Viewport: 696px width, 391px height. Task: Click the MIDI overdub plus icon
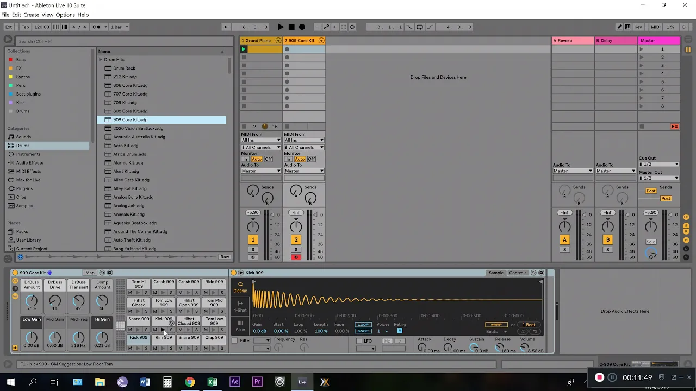[x=318, y=27]
